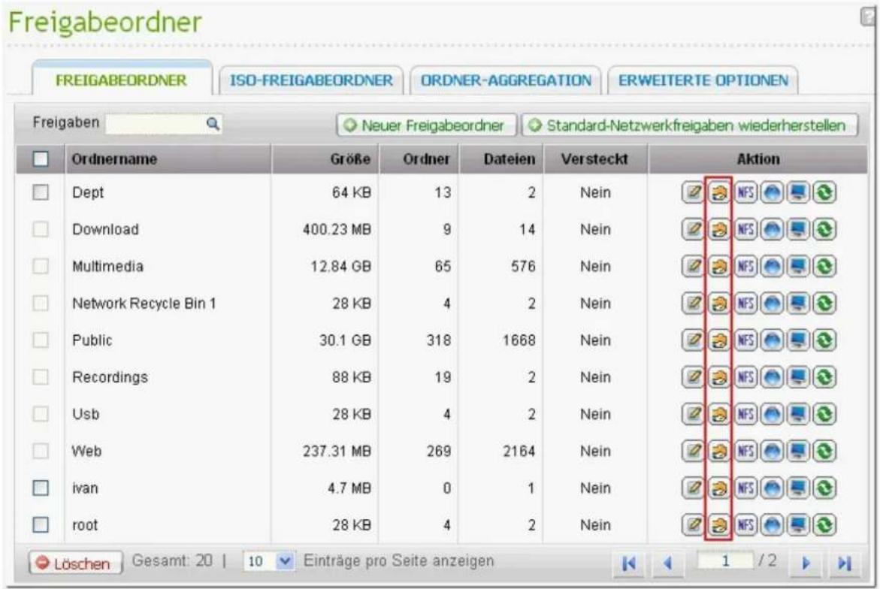Click the blue globe icon in Multimedia row
Image resolution: width=880 pixels, height=589 pixels.
click(773, 266)
